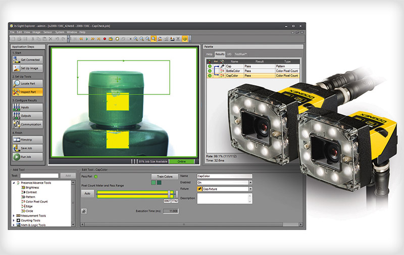Viewport: 404px width, 255px height.
Task: Click the highlighted online toggle toolbar icon
Action: click(x=185, y=39)
